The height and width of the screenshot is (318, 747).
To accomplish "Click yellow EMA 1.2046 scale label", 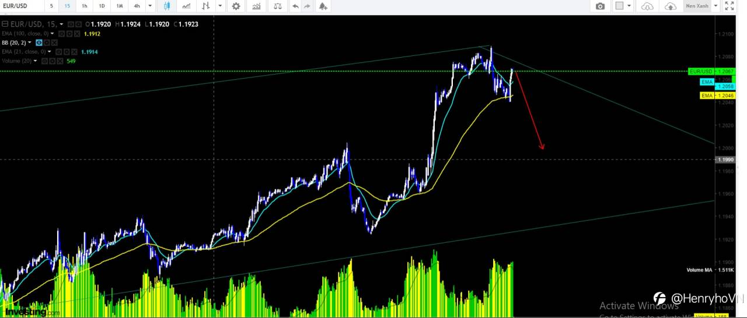I will coord(717,96).
